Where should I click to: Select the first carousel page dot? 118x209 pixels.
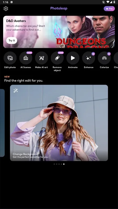pos(54,164)
